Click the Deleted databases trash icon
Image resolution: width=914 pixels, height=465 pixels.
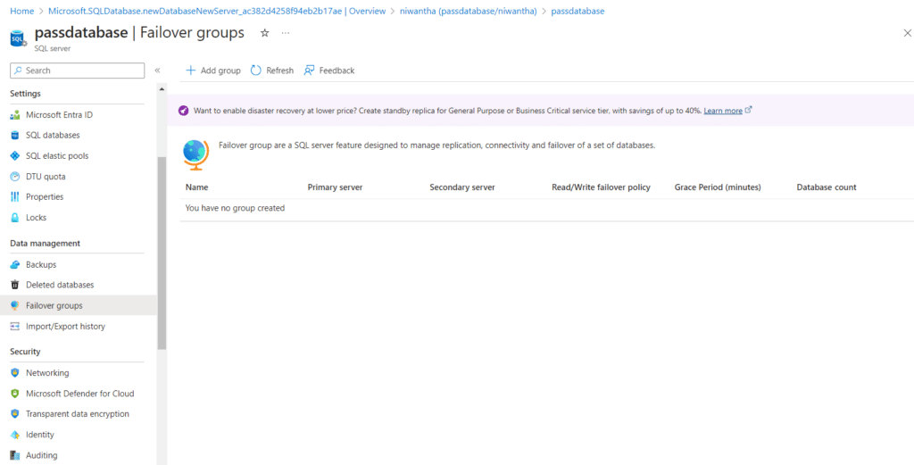click(x=15, y=286)
